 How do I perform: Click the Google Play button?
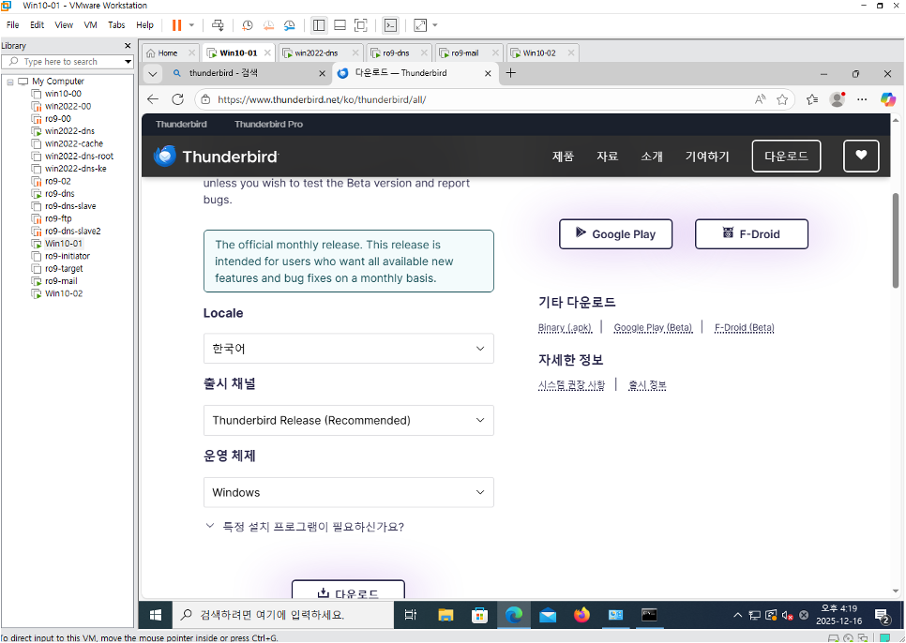[x=615, y=233]
